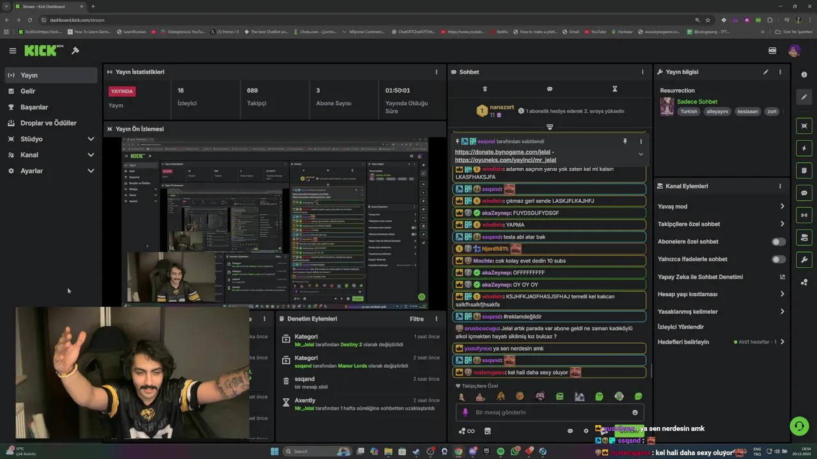This screenshot has width=817, height=459.
Task: Click İzleyici Yönlendir option
Action: [681, 327]
